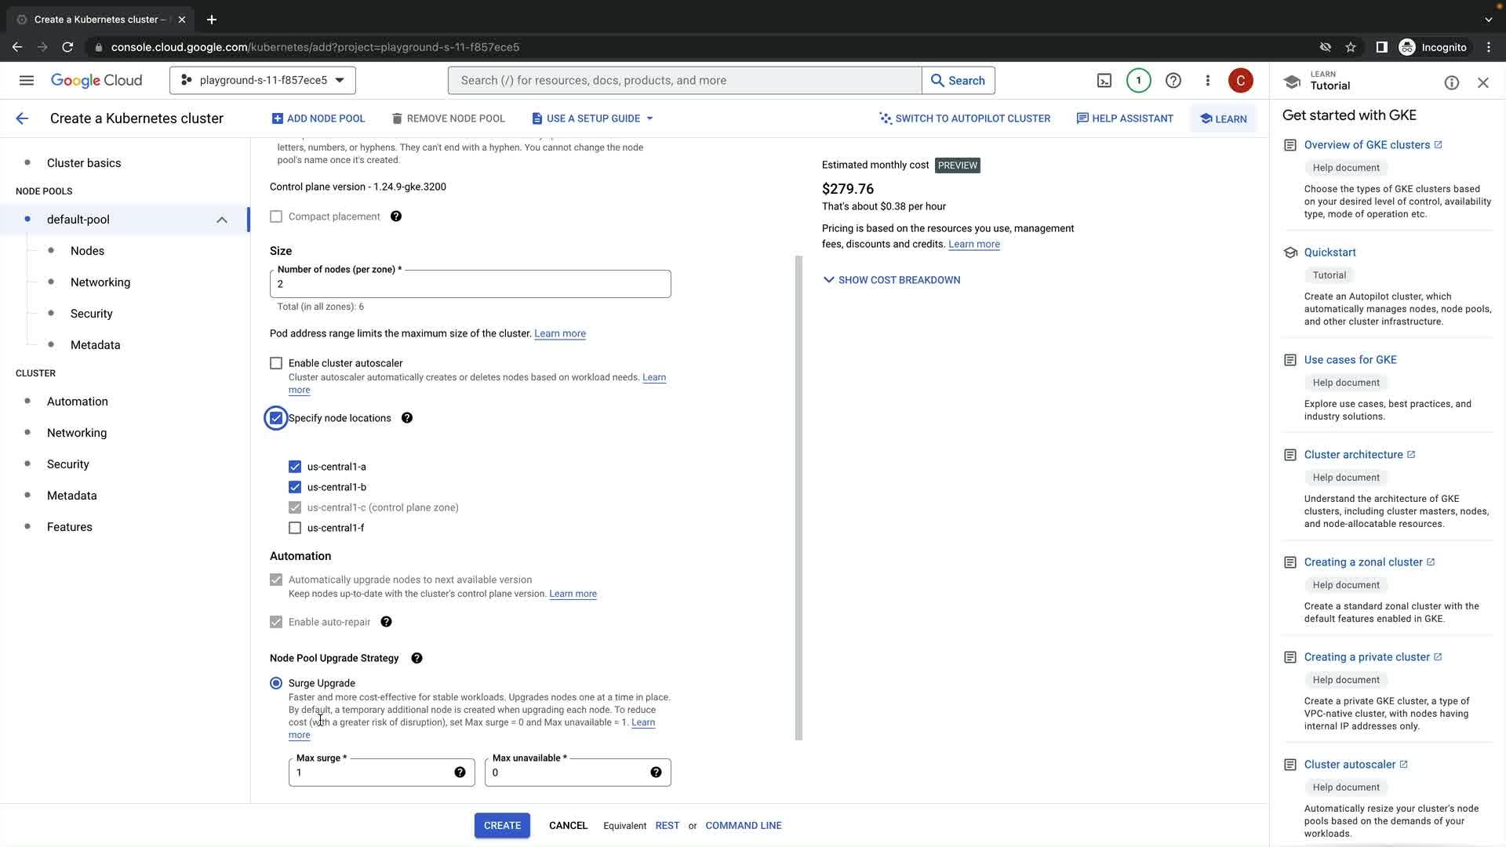Open the playground project selector dropdown

pyautogui.click(x=263, y=81)
